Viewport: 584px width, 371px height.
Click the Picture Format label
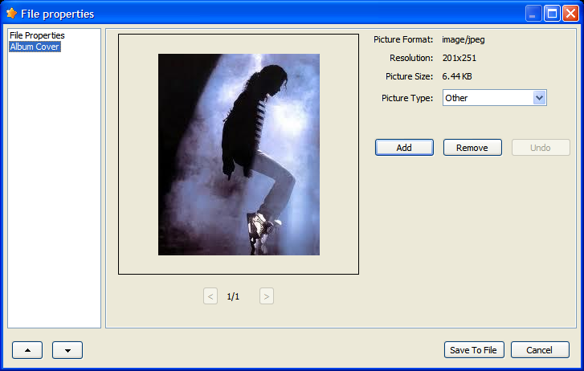403,39
